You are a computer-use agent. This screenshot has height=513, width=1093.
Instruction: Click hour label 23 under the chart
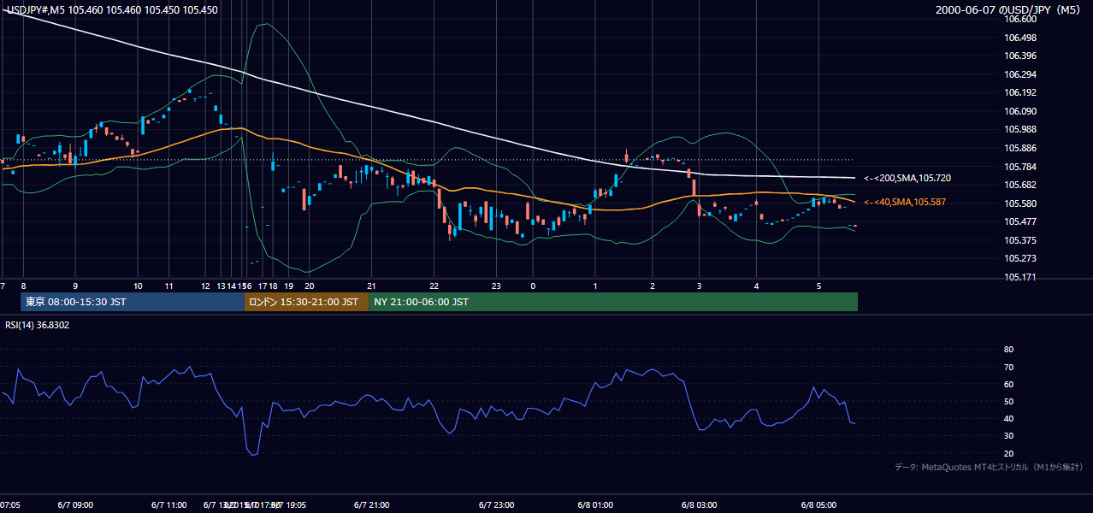[495, 286]
